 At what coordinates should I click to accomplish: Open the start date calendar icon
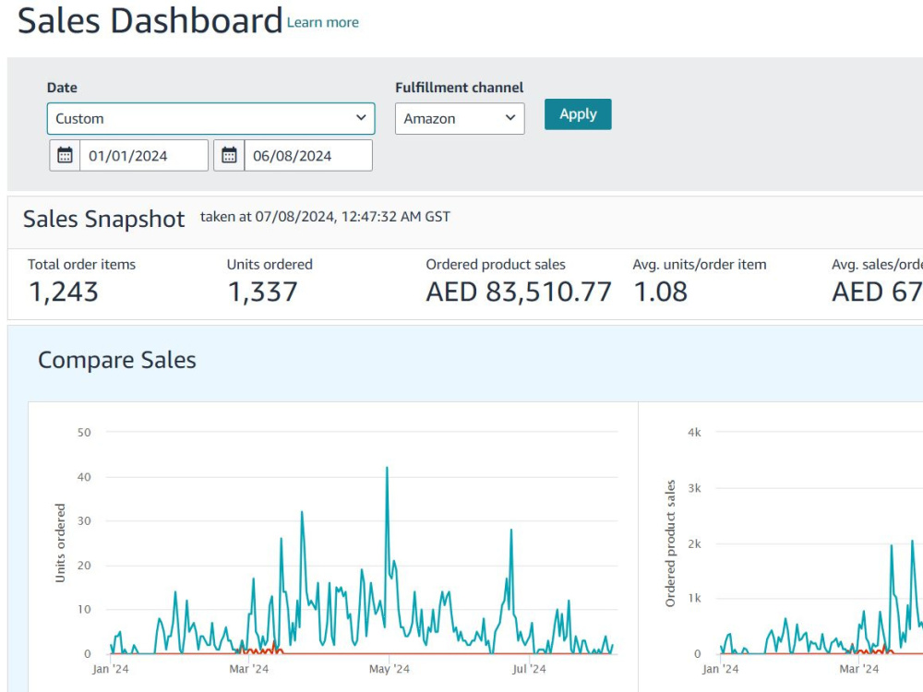(65, 155)
